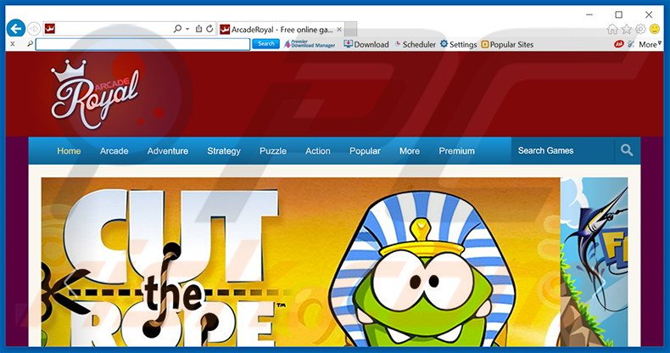Click the smiley feedback icon
670x353 pixels.
coord(655,29)
